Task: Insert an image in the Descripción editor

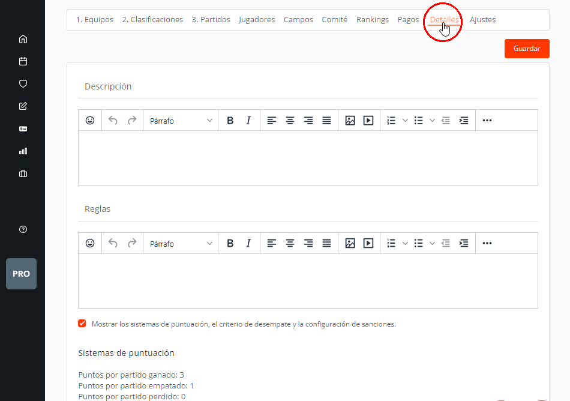Action: pos(350,121)
